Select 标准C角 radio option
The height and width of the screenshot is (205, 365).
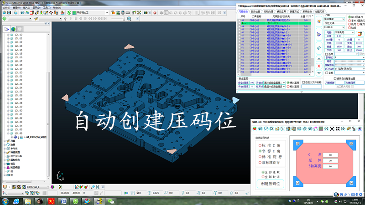(x=260, y=145)
